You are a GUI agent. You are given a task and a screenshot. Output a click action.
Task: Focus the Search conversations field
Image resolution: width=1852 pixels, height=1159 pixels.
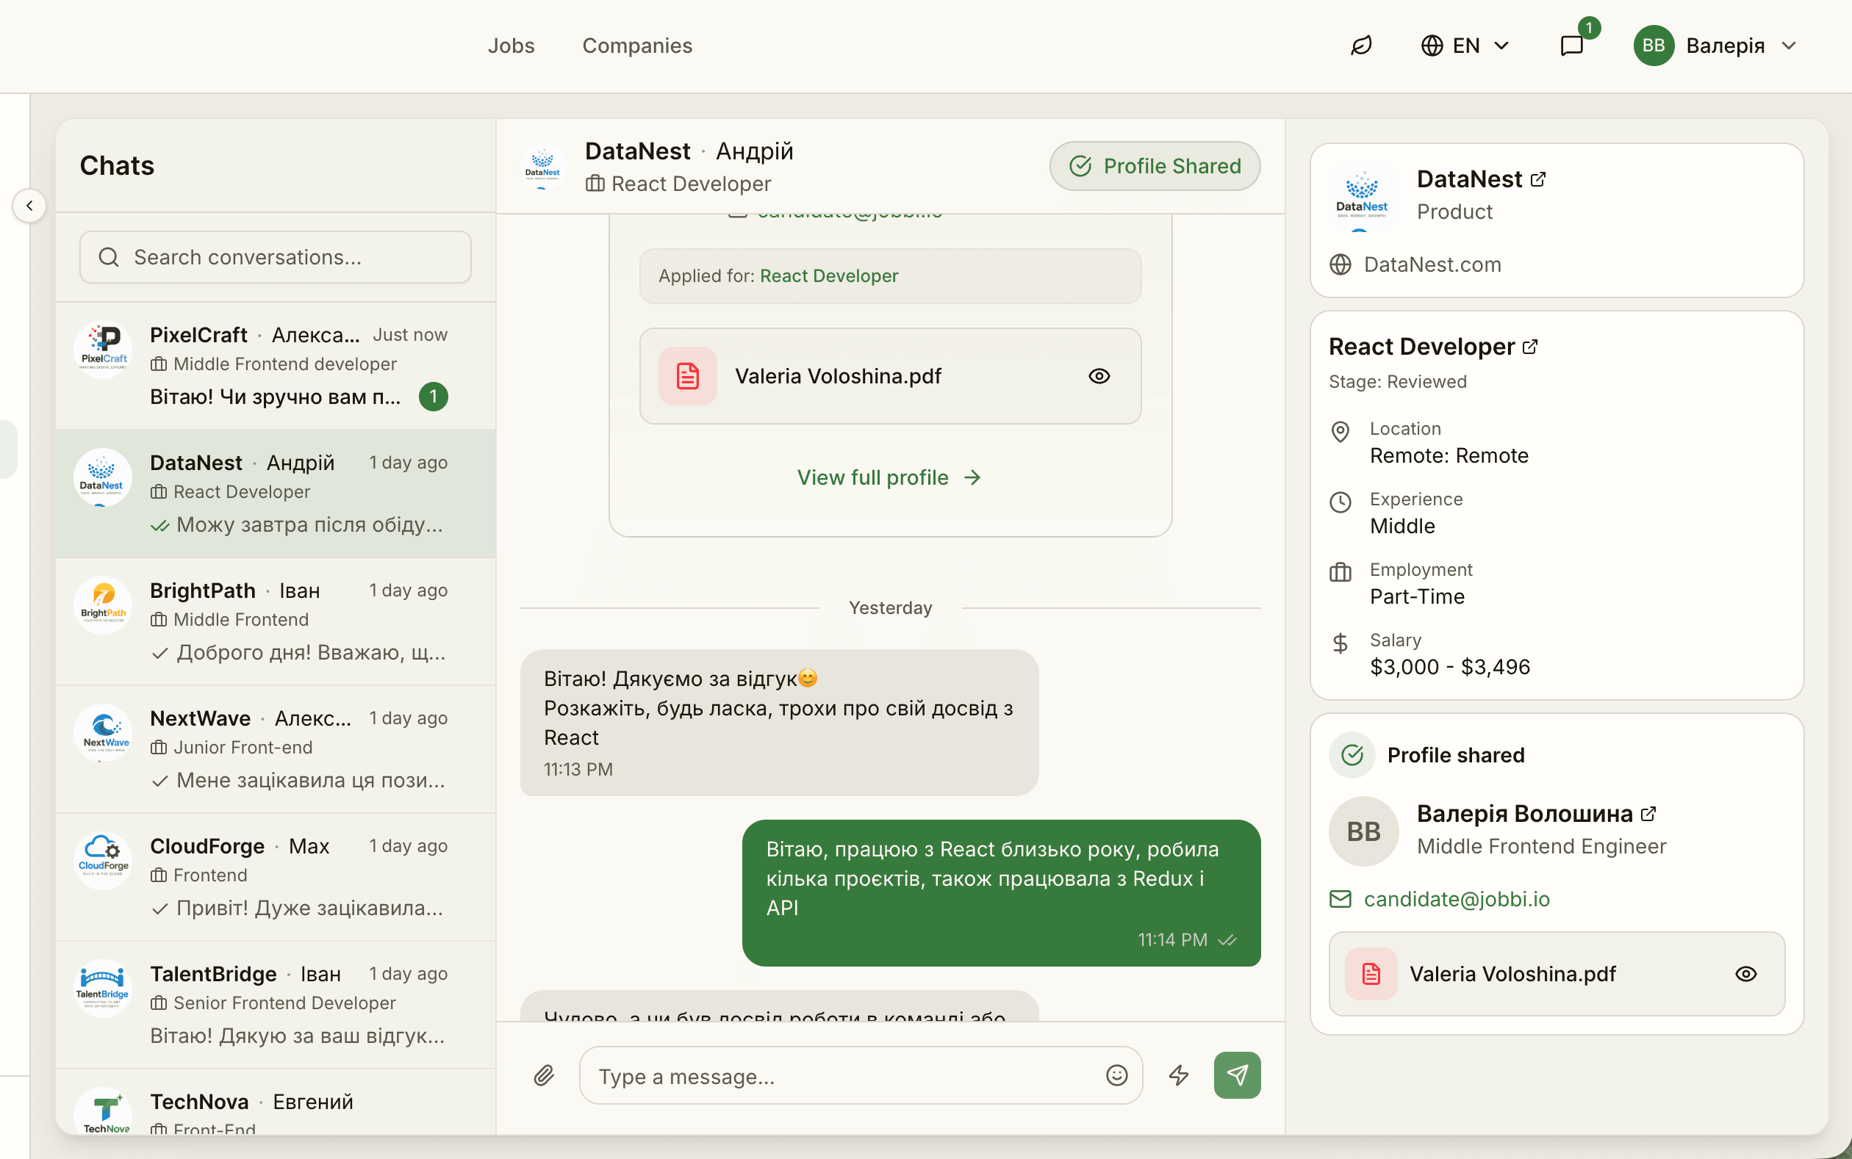coord(276,257)
